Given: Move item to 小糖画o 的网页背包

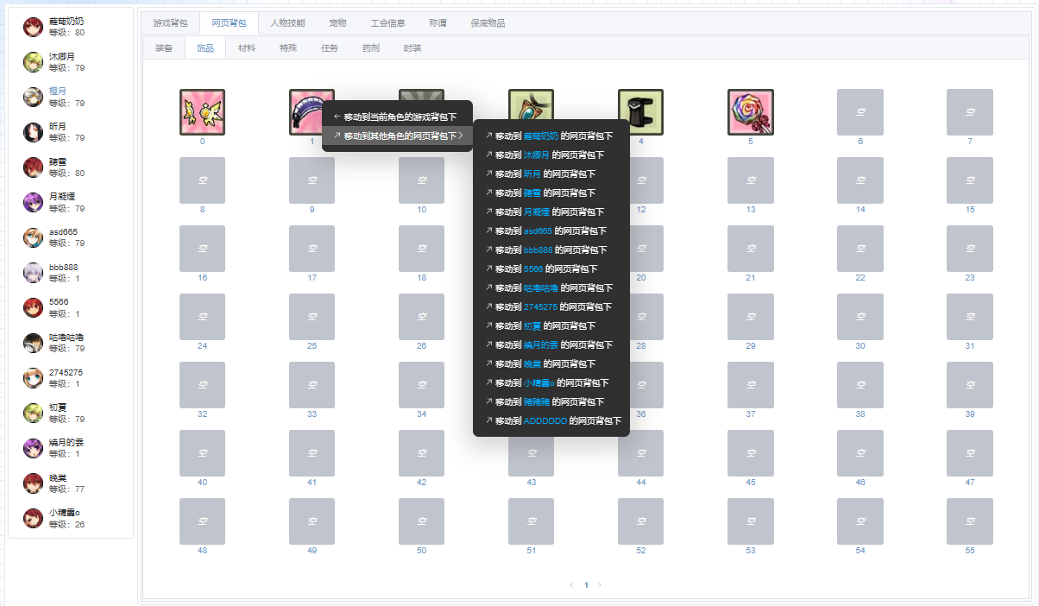Looking at the screenshot, I should [551, 382].
